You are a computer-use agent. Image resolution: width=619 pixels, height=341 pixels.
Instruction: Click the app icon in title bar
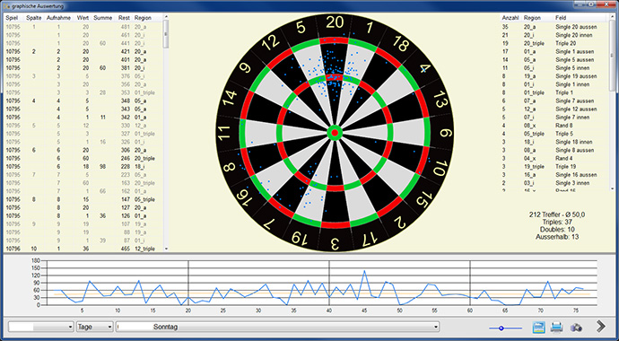[6, 6]
